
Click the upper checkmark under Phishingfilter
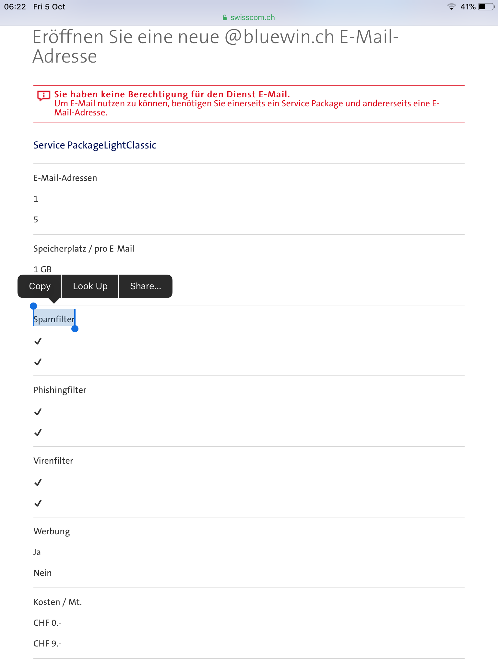[38, 412]
